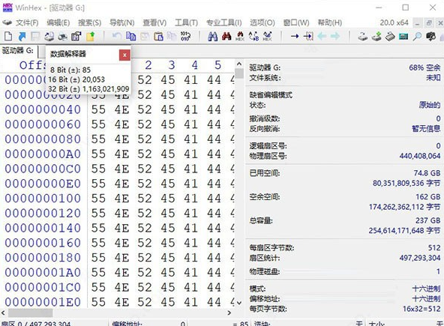Click hex byte 55 in row 0000000060
This screenshot has width=444, height=326.
point(98,124)
